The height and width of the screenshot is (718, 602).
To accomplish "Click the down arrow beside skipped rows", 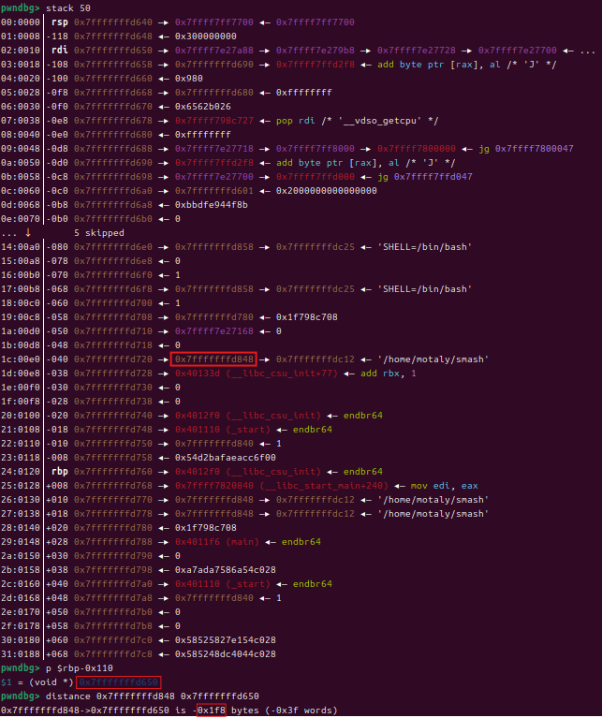I will (28, 232).
